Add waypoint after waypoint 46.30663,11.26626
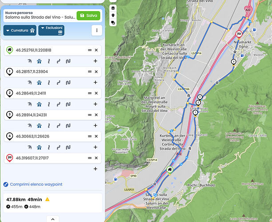The width and height of the screenshot is (272, 222). click(x=96, y=147)
